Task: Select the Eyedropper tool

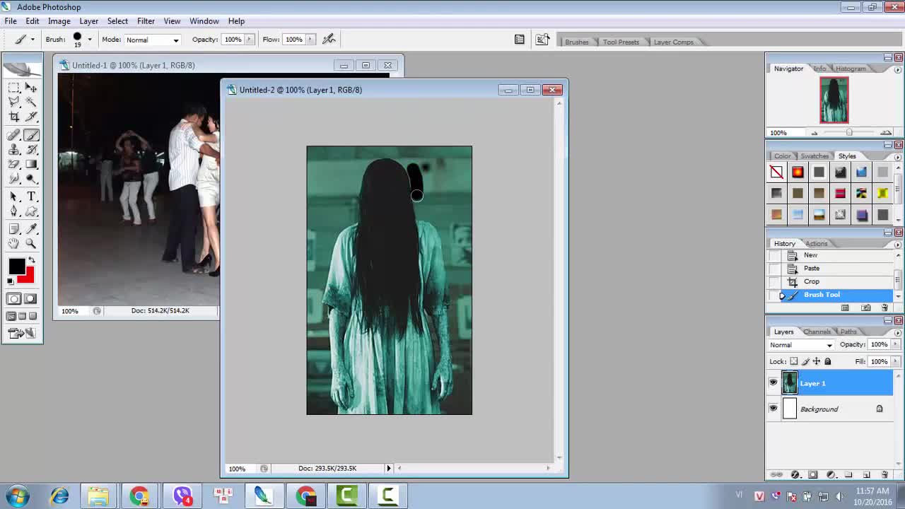Action: pyautogui.click(x=31, y=229)
